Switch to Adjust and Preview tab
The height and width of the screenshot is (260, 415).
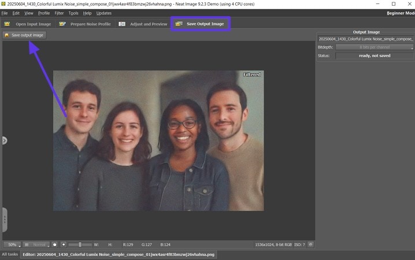click(143, 24)
